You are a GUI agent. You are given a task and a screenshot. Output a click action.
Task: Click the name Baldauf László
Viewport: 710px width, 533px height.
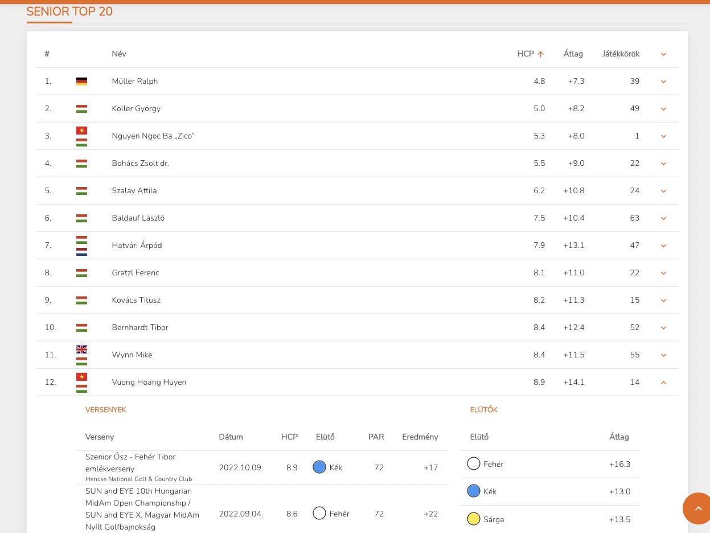138,218
